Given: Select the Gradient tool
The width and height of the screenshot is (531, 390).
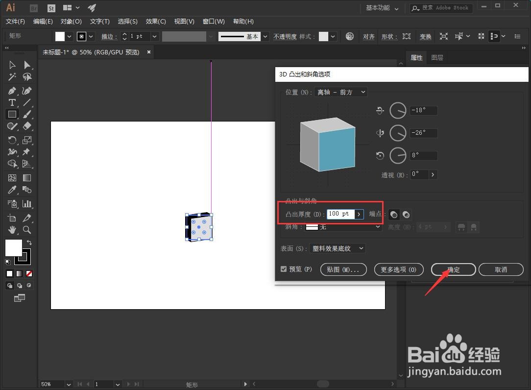Looking at the screenshot, I should [x=27, y=178].
